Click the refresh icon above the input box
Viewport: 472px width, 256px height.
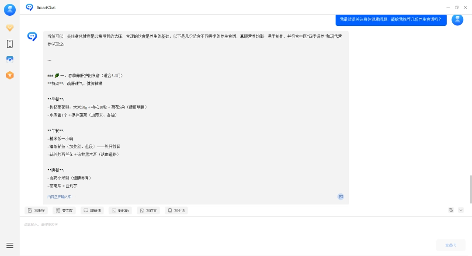(451, 210)
